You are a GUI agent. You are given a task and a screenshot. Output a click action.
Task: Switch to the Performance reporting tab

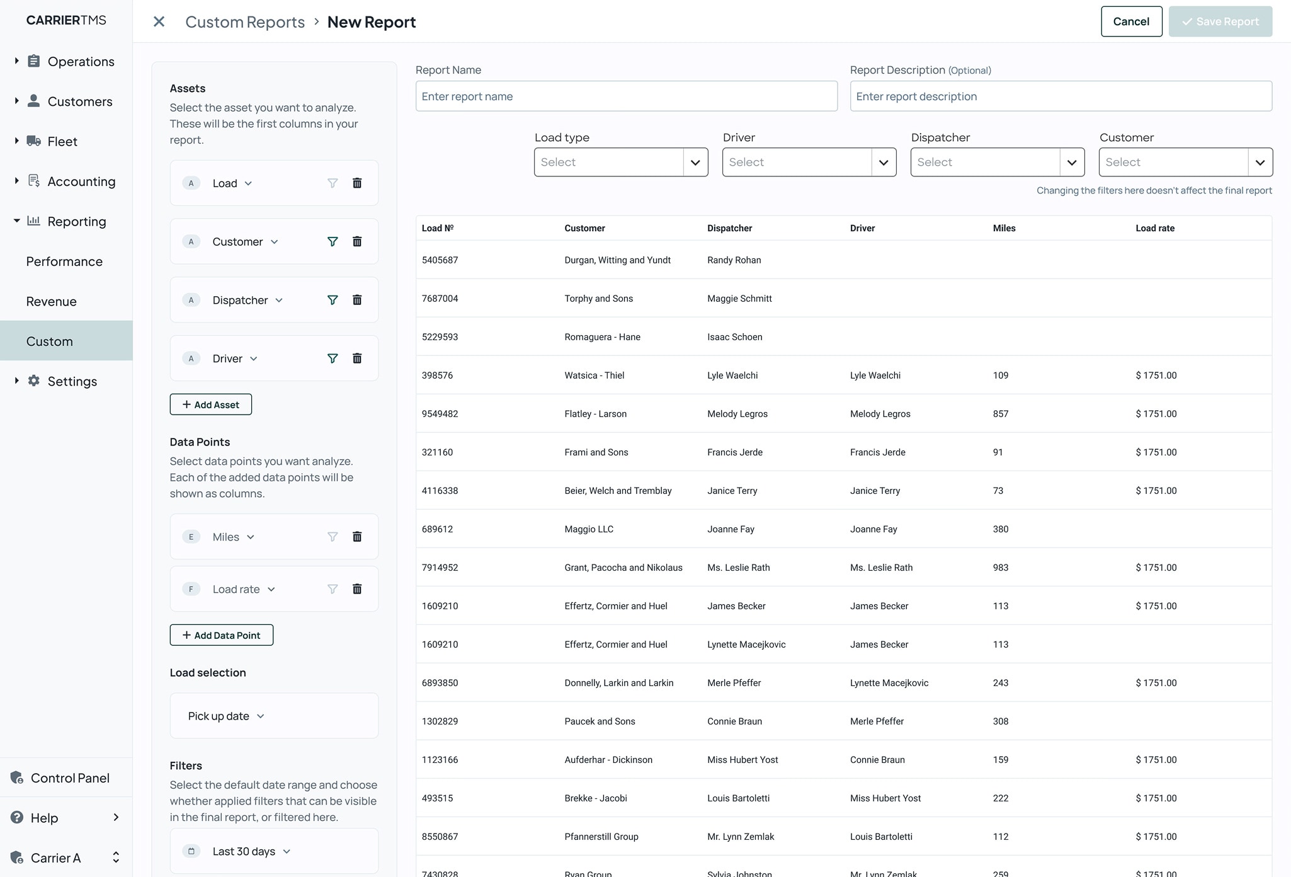(64, 261)
